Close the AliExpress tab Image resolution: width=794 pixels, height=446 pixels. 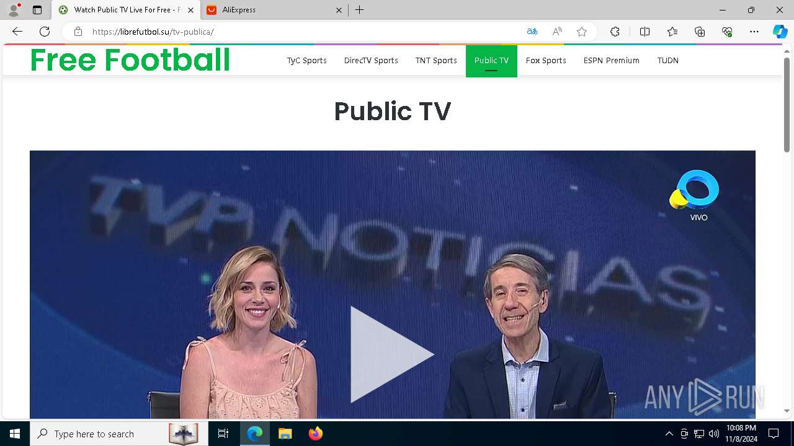[339, 10]
